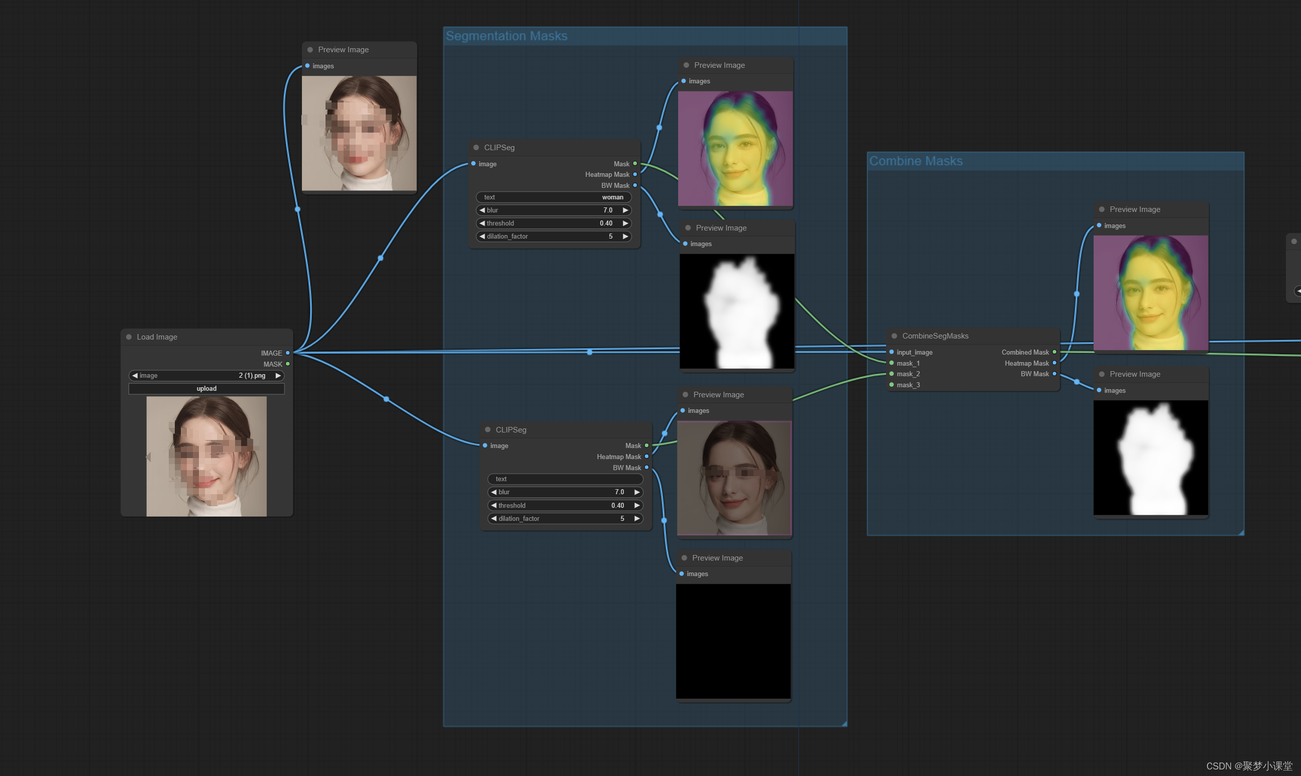Screen dimensions: 1301x776
Task: Click the upload button on Load Image
Action: point(206,389)
